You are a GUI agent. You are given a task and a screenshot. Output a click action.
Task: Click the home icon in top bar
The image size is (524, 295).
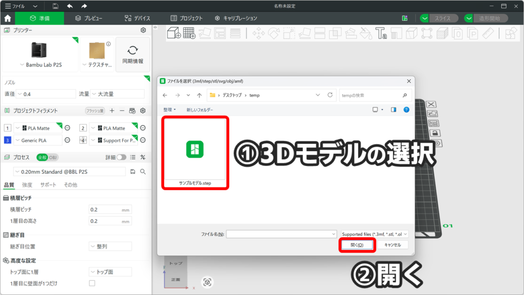pyautogui.click(x=8, y=18)
